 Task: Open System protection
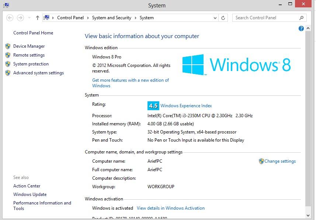coord(31,64)
